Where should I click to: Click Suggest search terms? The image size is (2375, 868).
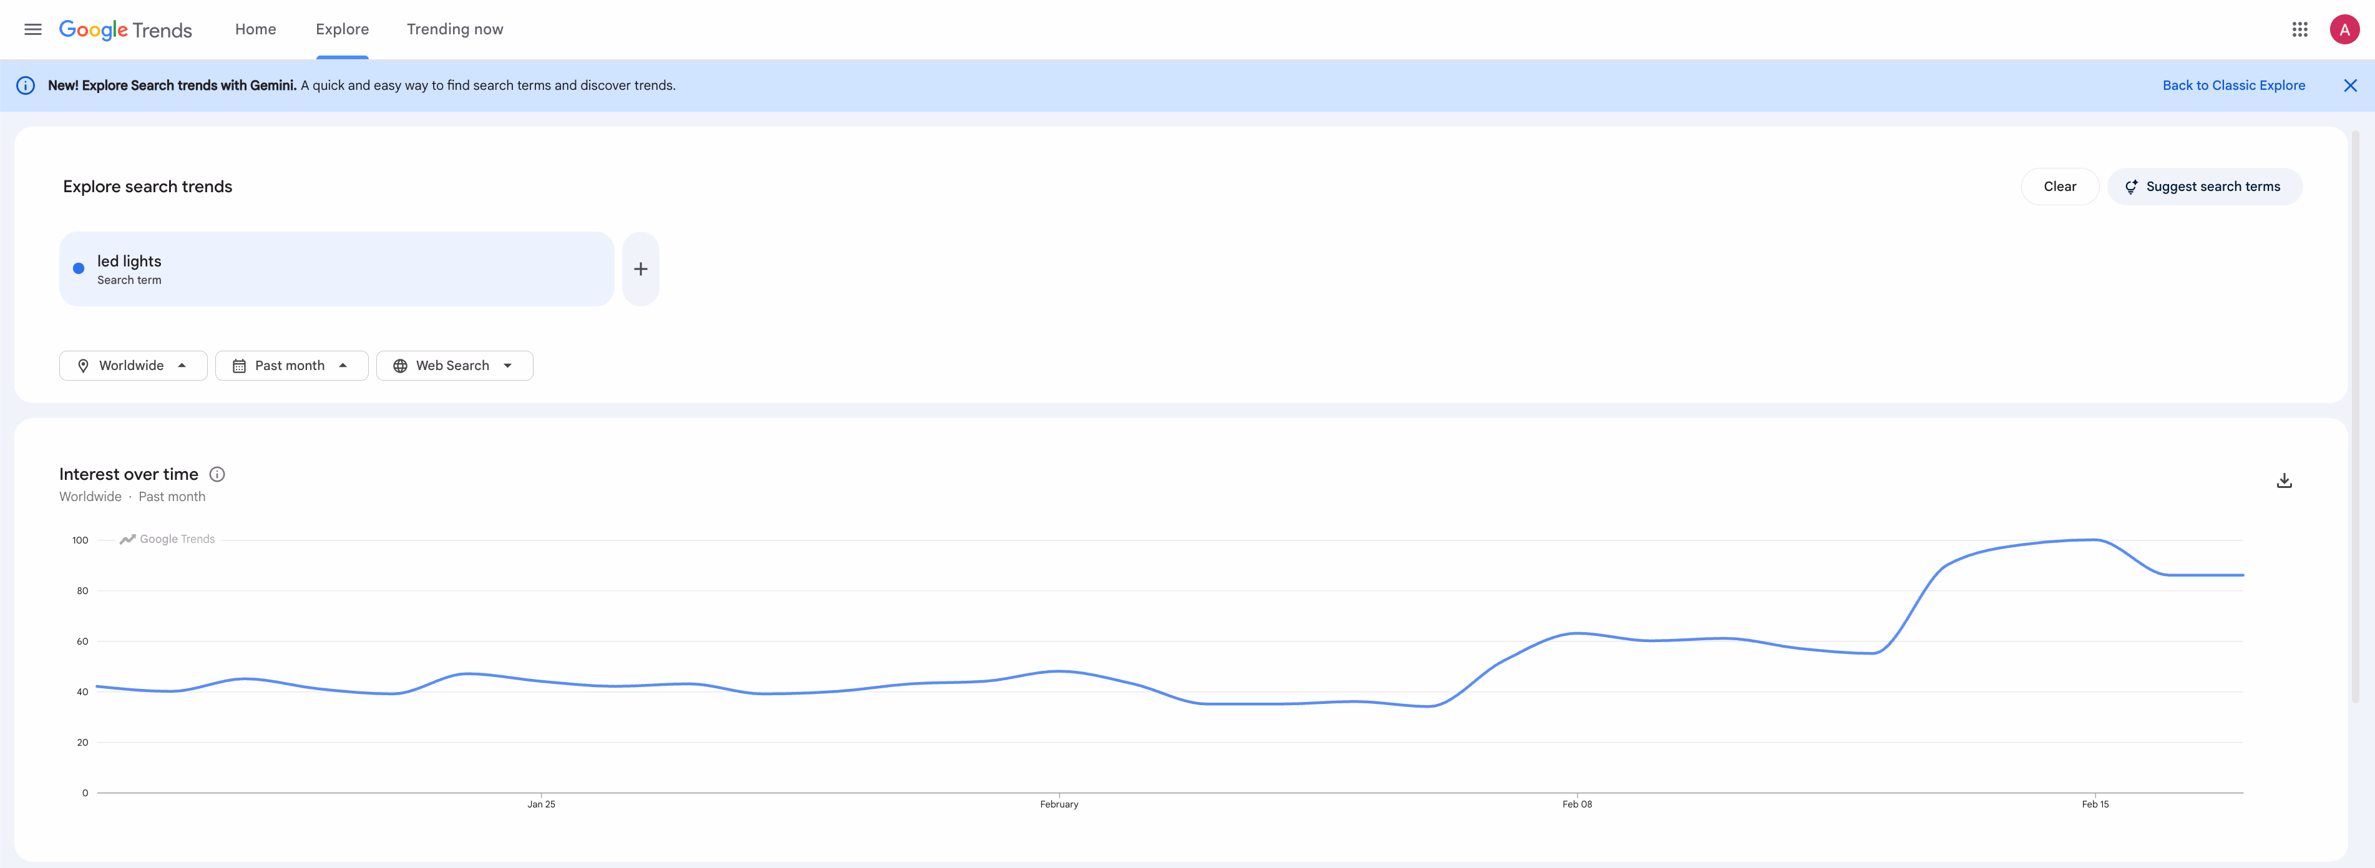[x=2205, y=185]
